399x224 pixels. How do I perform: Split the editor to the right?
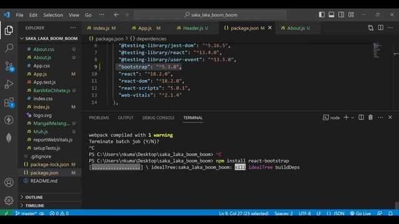click(x=380, y=27)
